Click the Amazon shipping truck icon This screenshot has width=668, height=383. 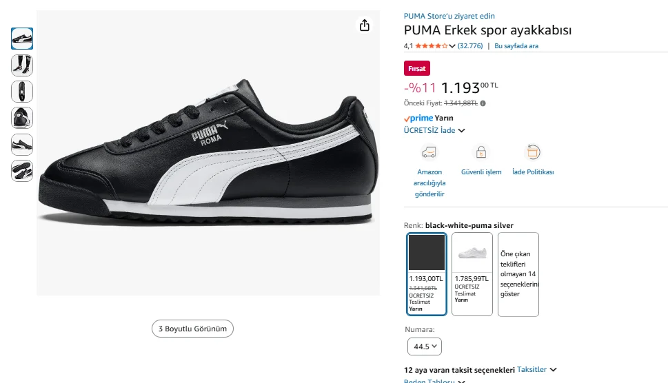[429, 152]
